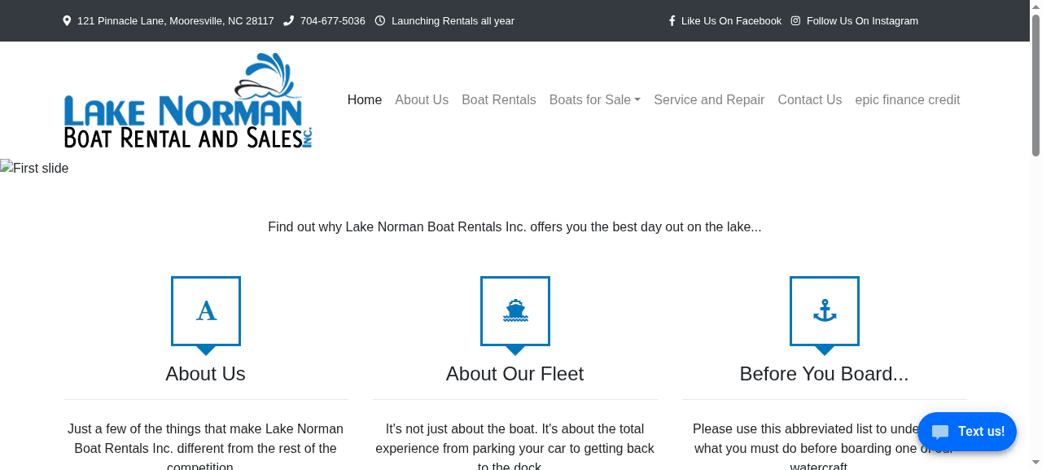Open Service and Repair page

(709, 100)
